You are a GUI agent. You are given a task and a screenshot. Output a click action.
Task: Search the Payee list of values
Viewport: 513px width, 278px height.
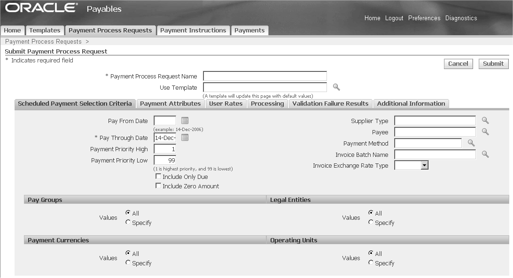click(485, 131)
